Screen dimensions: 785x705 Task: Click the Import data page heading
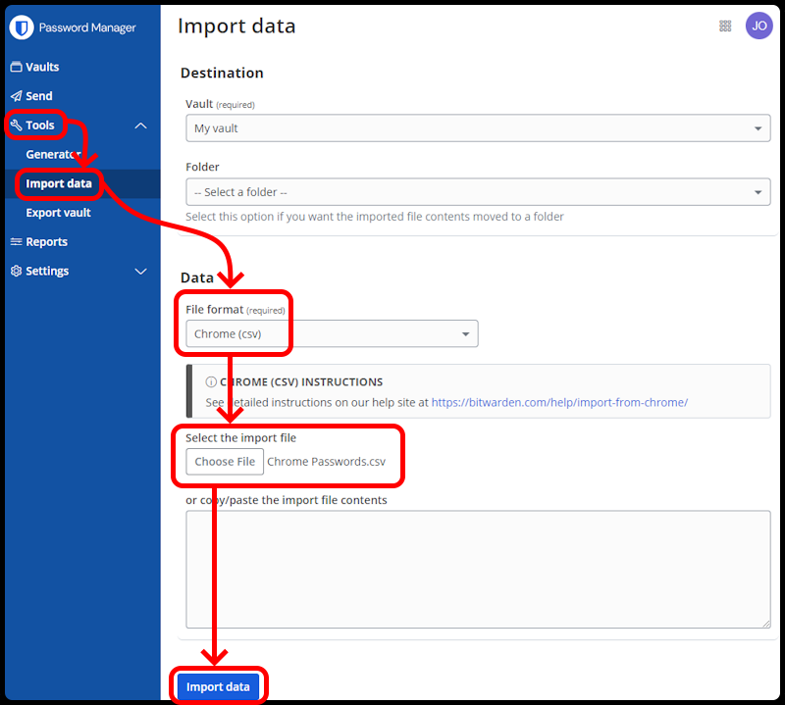click(x=236, y=26)
